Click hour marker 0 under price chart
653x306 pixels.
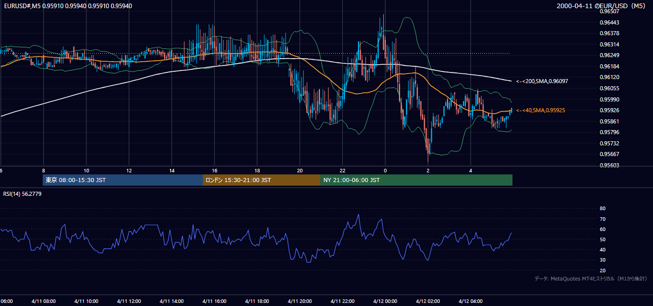pyautogui.click(x=385, y=171)
